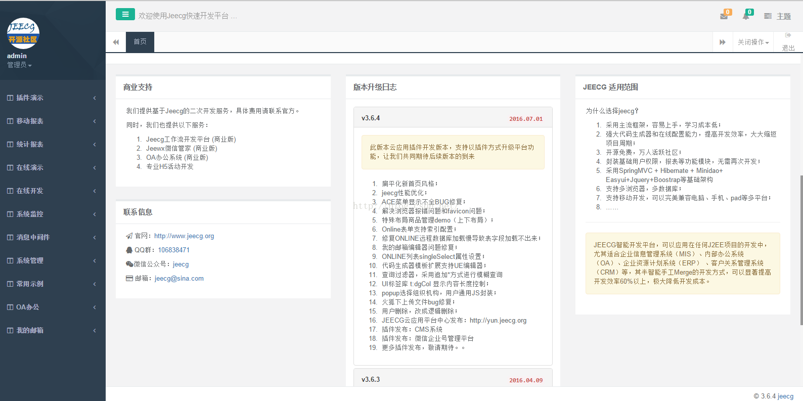Click the table icon beside 常用示例
The width and height of the screenshot is (803, 401).
10,284
